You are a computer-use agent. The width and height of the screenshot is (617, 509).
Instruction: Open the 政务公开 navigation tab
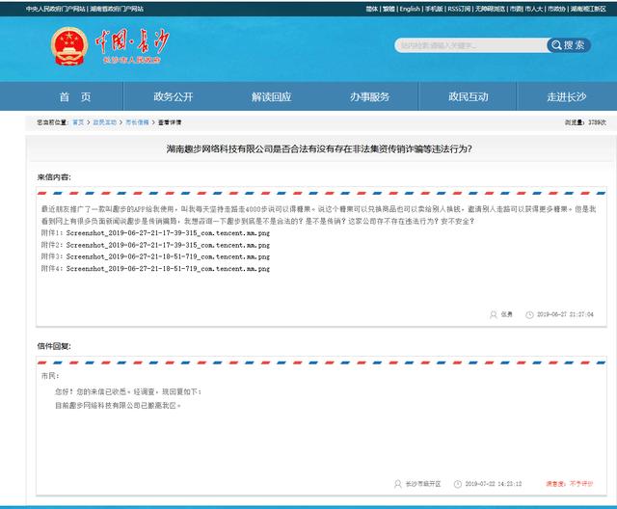(174, 96)
